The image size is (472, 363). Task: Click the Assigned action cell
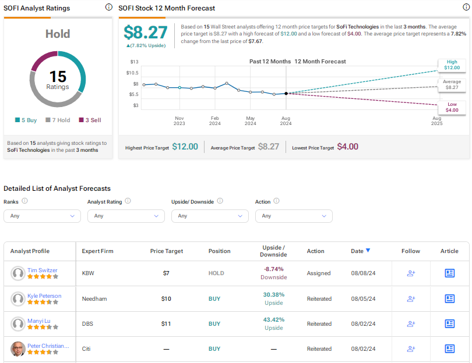(x=319, y=273)
